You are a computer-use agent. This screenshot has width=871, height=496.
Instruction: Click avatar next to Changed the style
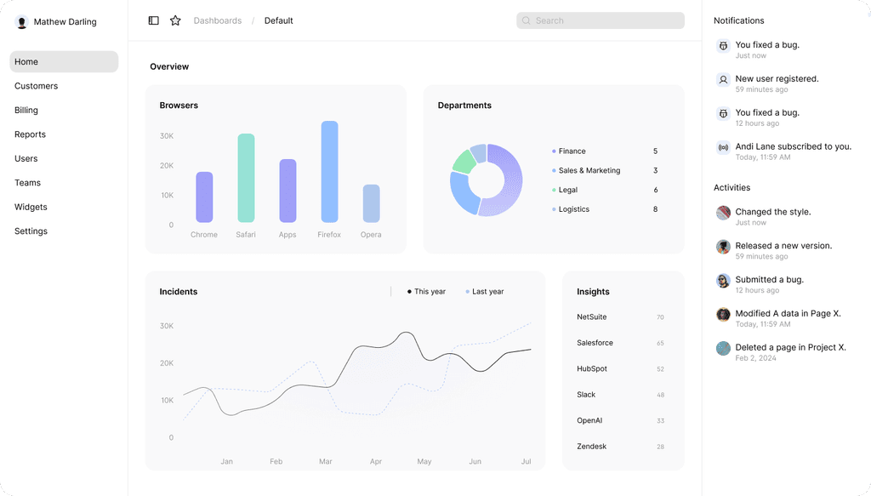[x=723, y=214]
